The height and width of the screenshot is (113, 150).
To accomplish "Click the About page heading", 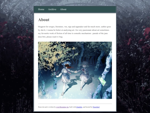I will click(x=44, y=20).
